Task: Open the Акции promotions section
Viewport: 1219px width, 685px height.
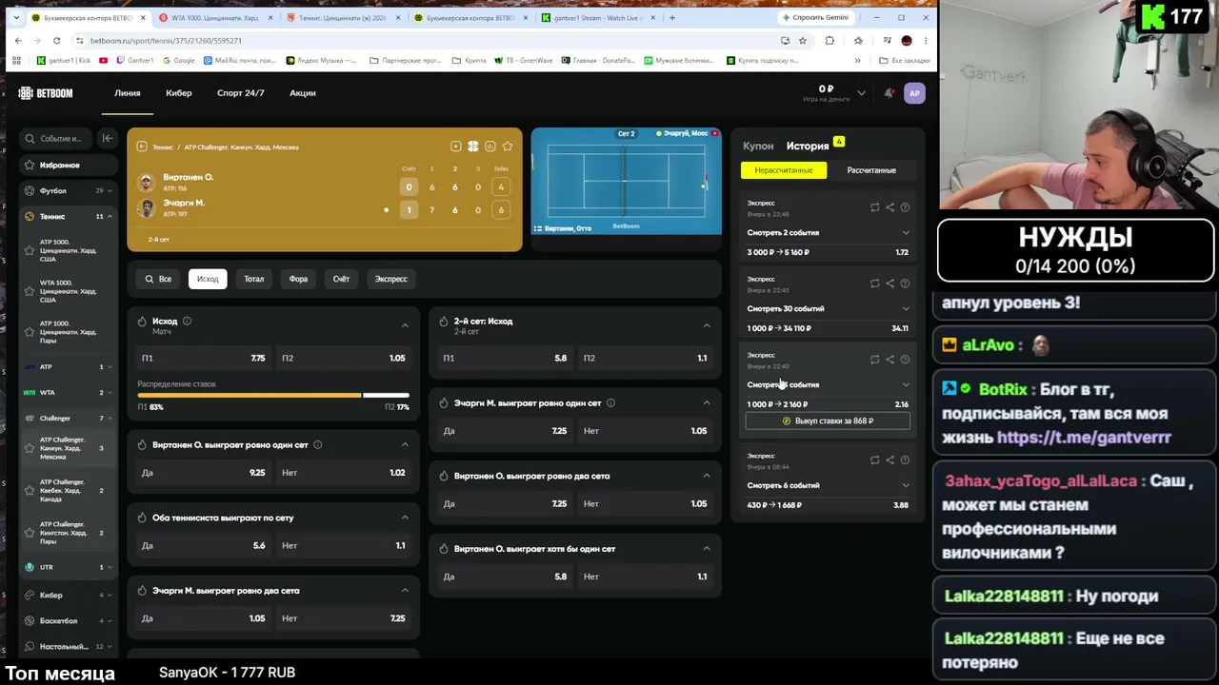Action: pos(303,93)
